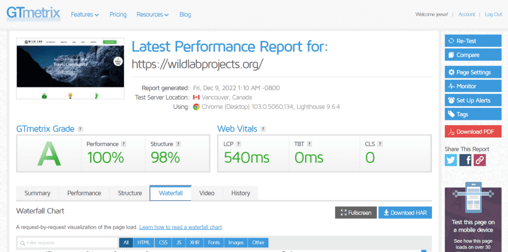
Task: Share the report on Facebook
Action: coord(465,160)
